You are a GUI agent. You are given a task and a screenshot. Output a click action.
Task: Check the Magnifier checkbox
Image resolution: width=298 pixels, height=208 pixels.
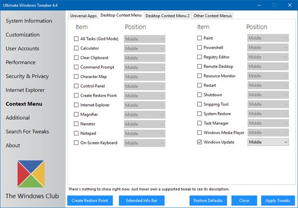76,114
